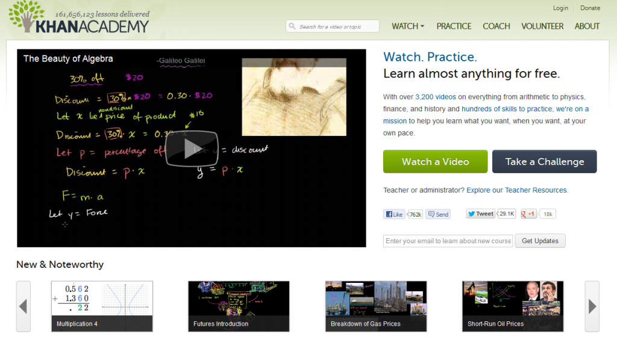Click the 18k Google plus count
Viewport: 617px width, 340px height.
(x=548, y=214)
